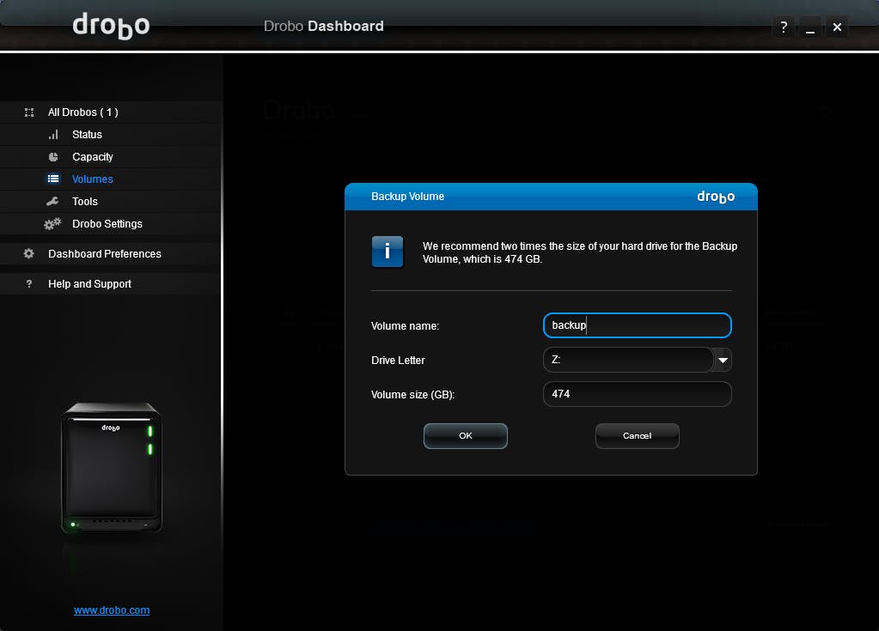Viewport: 879px width, 631px height.
Task: Follow the www.drobo.com link
Action: tap(112, 610)
